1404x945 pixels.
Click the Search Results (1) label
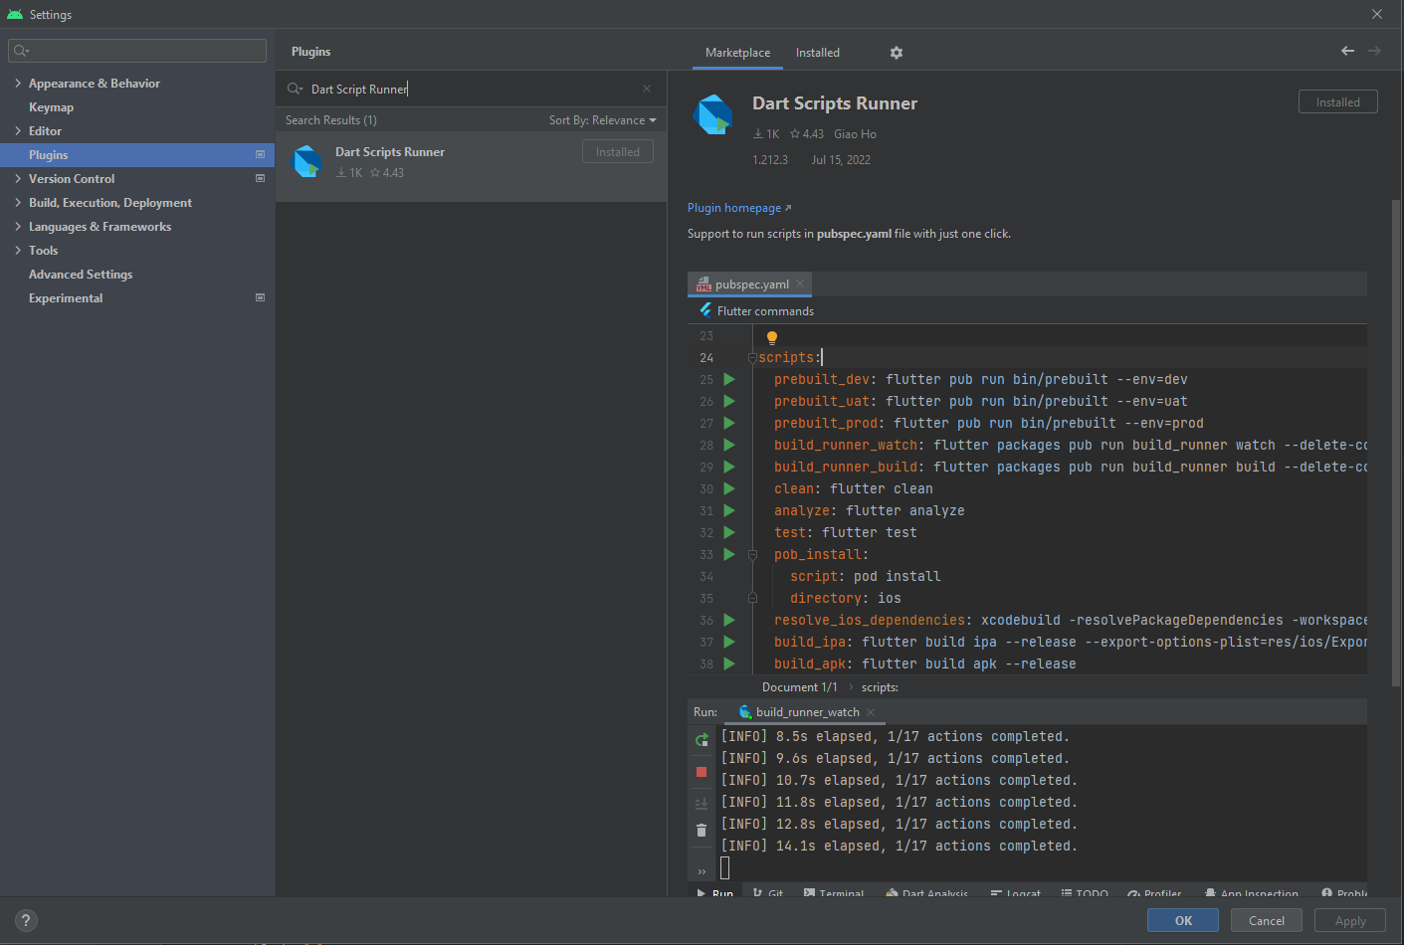(x=331, y=120)
